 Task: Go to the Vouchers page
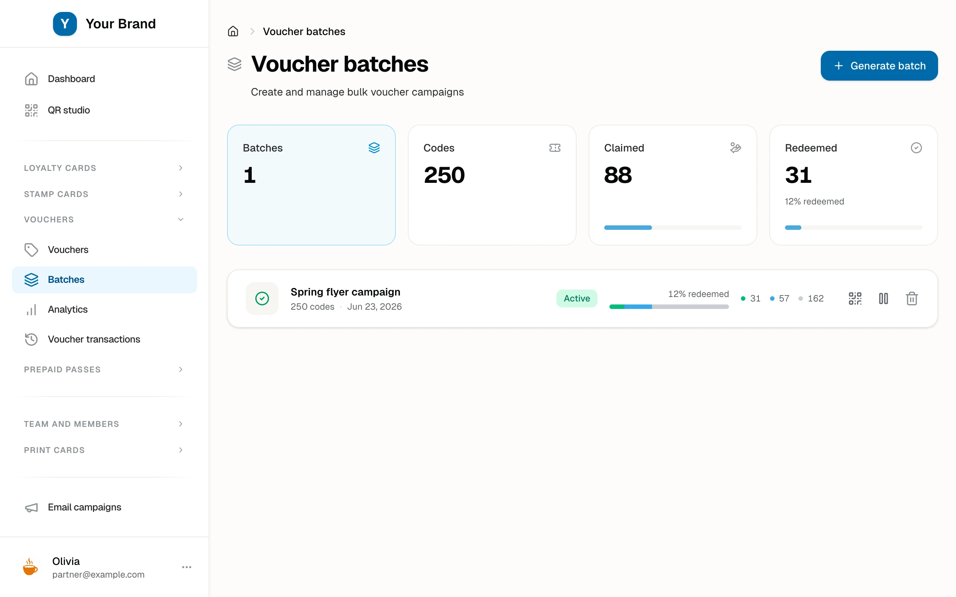pyautogui.click(x=104, y=250)
